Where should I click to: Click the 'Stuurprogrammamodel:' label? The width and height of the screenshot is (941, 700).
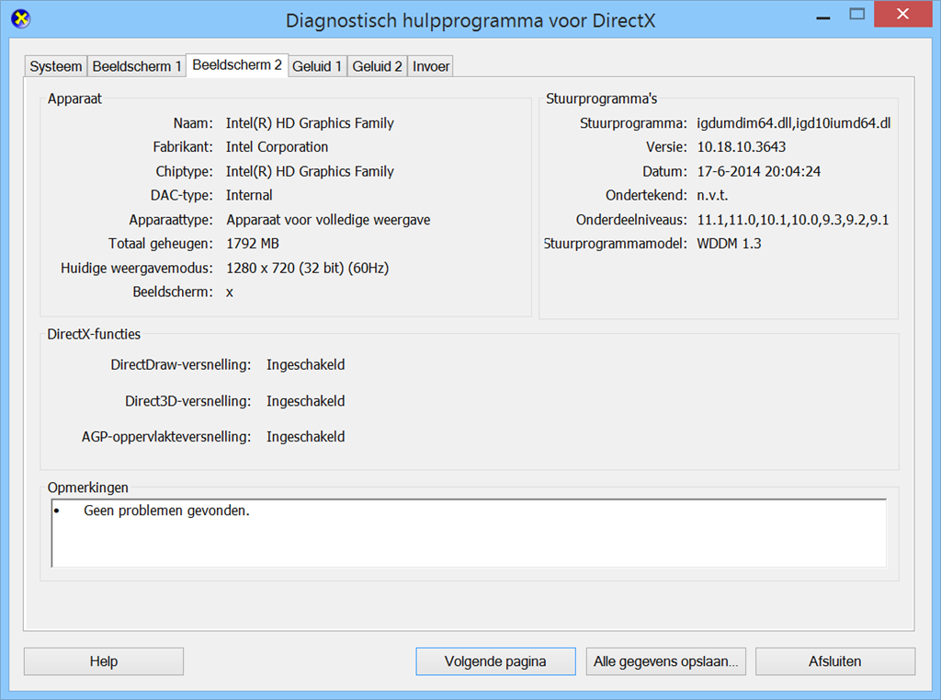[615, 244]
